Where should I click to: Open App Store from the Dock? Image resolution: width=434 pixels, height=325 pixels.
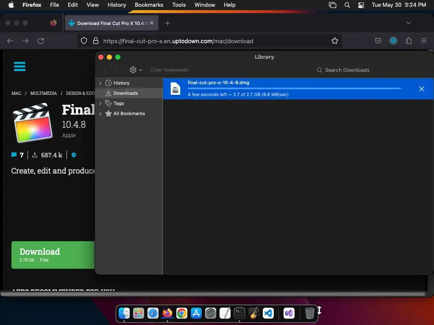tap(196, 313)
